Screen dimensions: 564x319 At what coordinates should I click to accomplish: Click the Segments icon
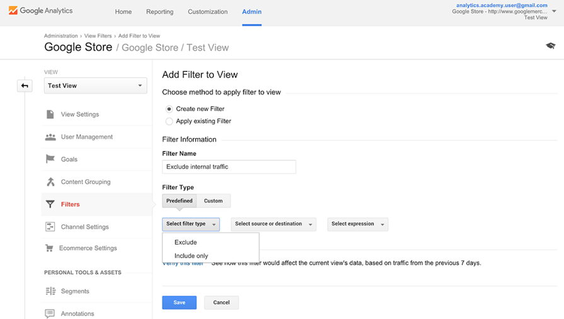(x=50, y=291)
